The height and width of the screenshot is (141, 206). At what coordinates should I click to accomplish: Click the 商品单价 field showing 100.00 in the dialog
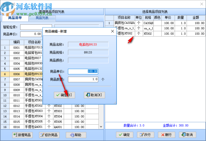pos(83,71)
